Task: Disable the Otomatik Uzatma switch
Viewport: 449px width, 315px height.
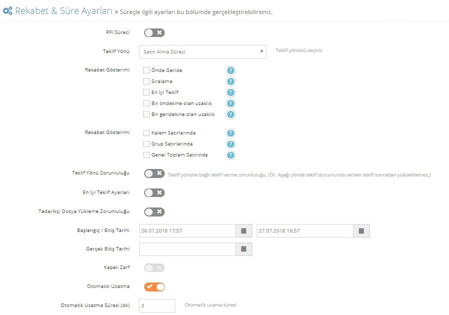Action: (154, 286)
